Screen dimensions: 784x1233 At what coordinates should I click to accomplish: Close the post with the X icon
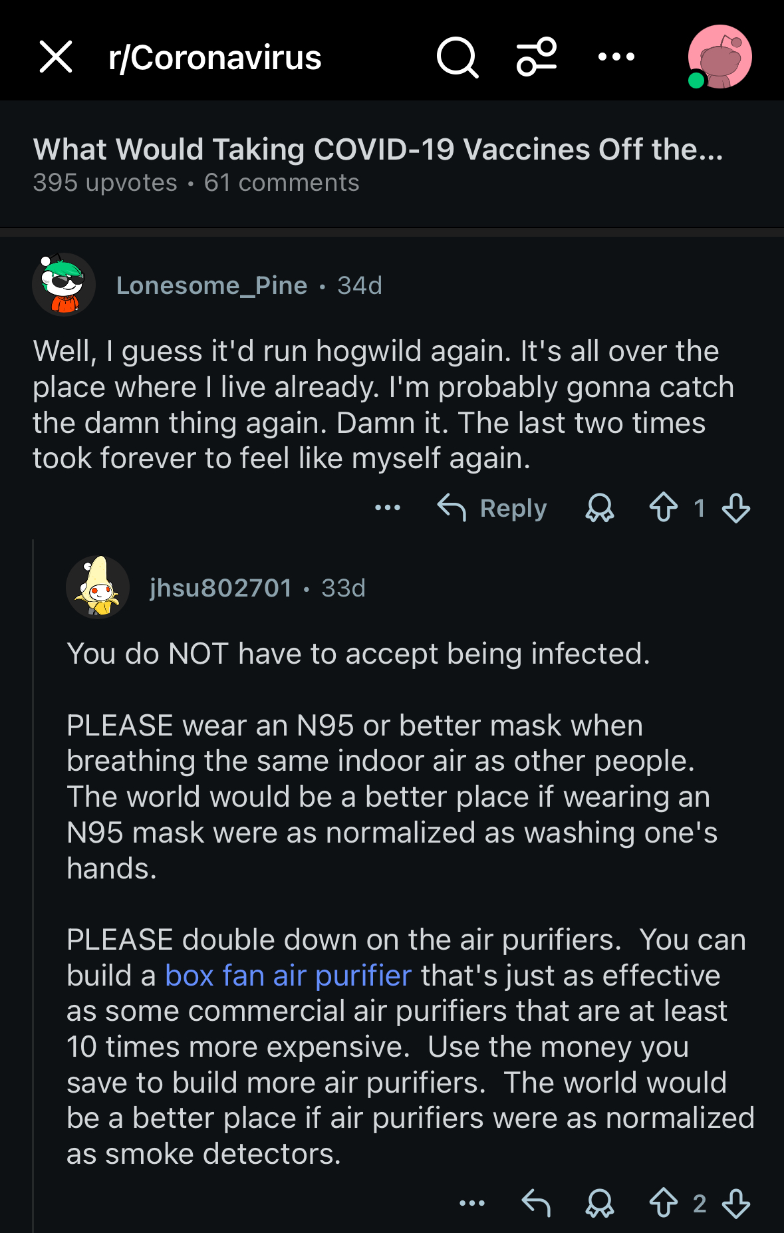click(56, 57)
